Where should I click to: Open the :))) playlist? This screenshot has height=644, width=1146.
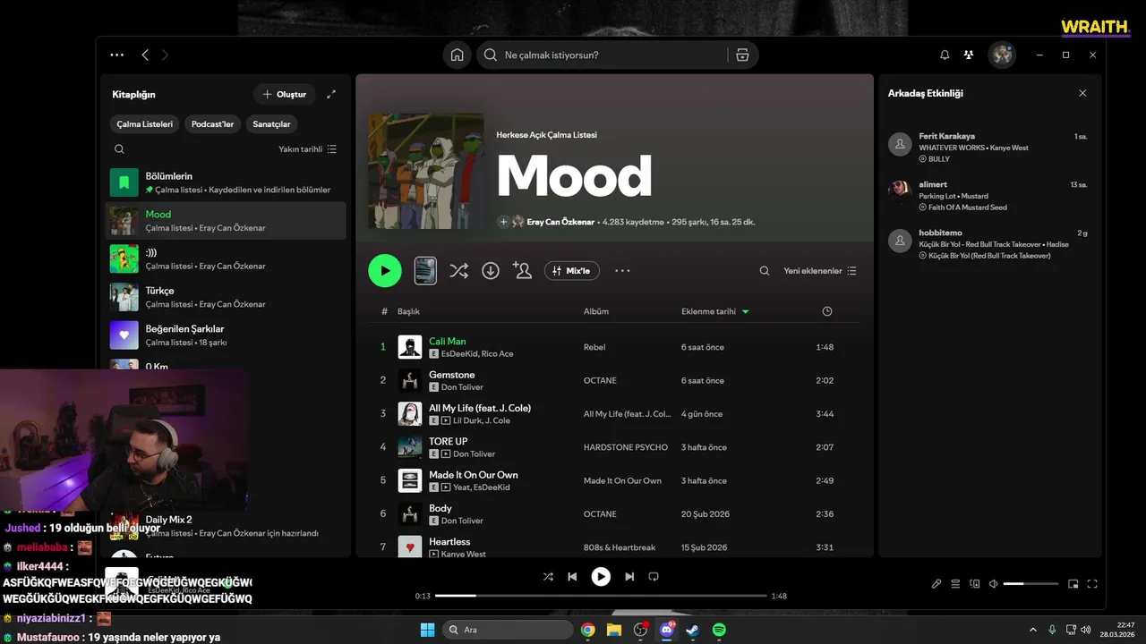click(x=226, y=258)
